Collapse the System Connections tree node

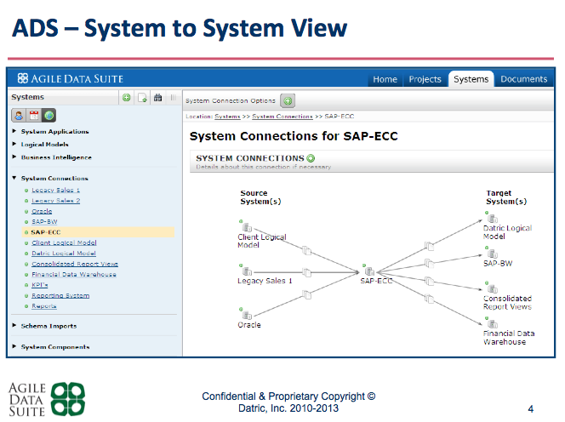click(x=14, y=178)
